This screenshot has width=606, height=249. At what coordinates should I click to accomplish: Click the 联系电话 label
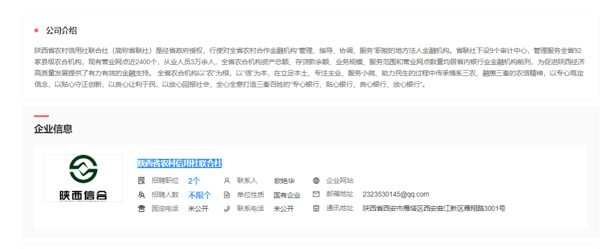pyautogui.click(x=250, y=209)
